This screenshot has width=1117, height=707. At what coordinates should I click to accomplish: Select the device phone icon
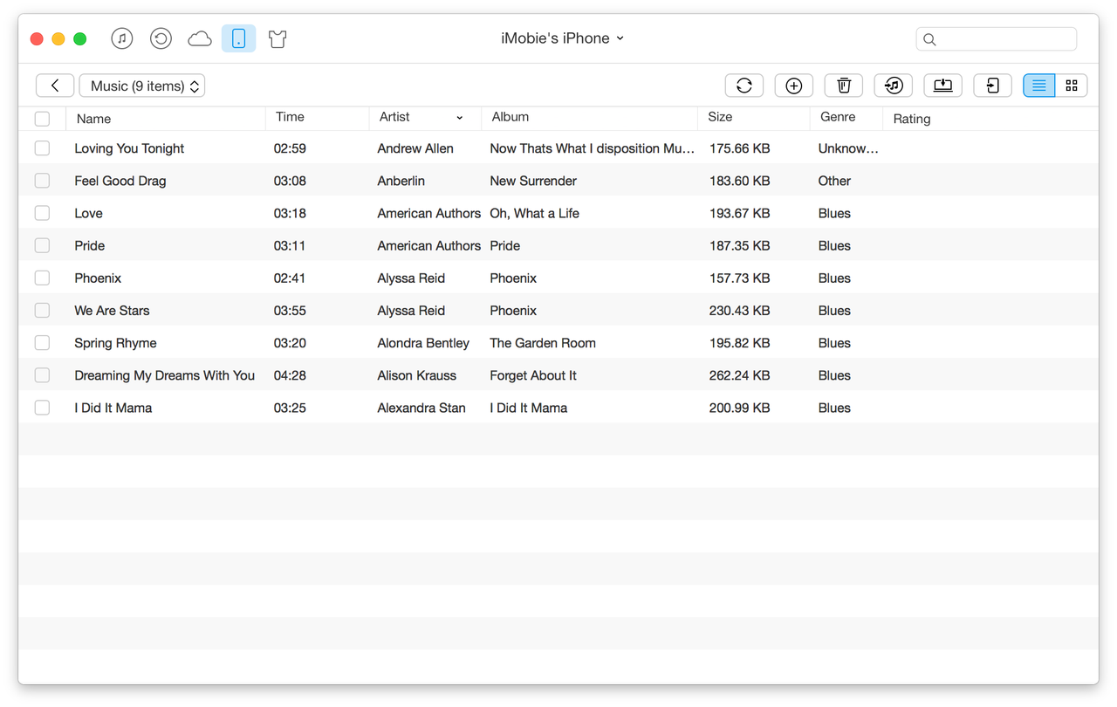coord(238,38)
